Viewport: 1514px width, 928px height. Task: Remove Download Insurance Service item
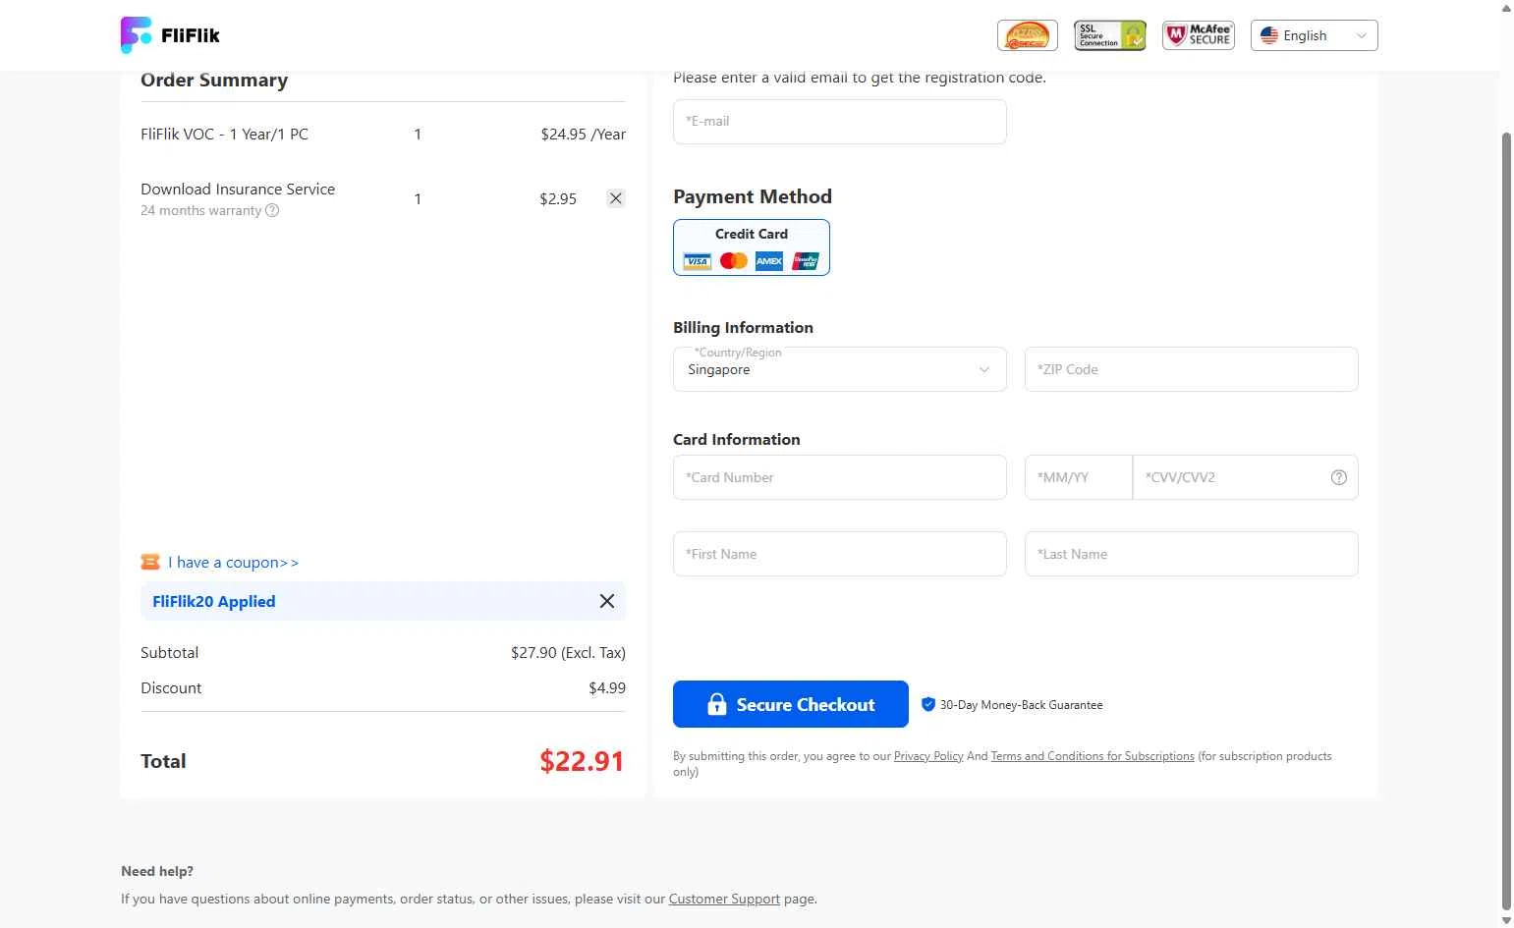(x=616, y=198)
